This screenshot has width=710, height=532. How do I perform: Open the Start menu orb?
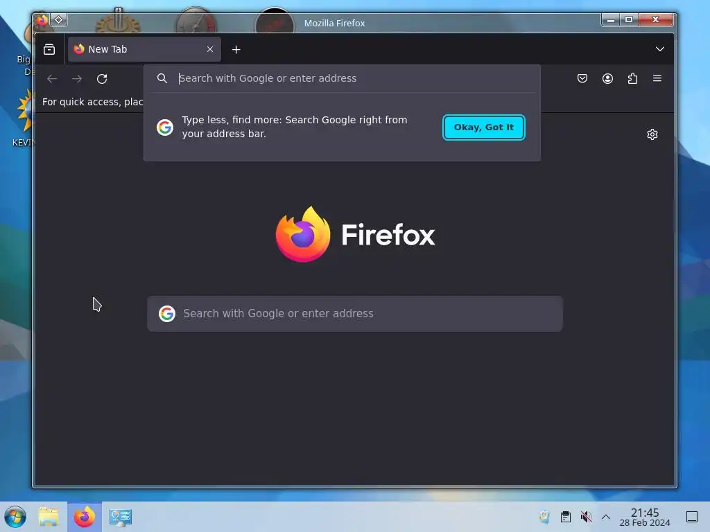tap(15, 517)
